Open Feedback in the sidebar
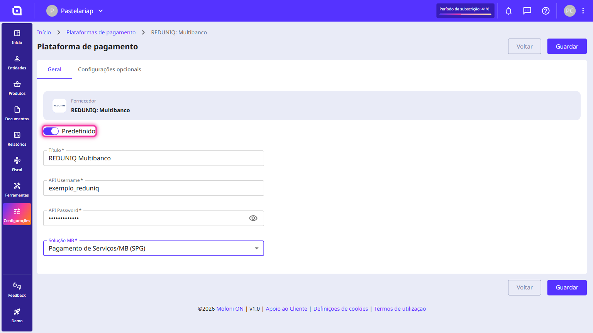This screenshot has width=593, height=333. 17,290
